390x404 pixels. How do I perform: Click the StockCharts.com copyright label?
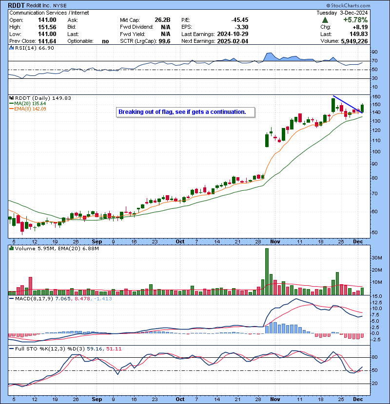tap(348, 5)
